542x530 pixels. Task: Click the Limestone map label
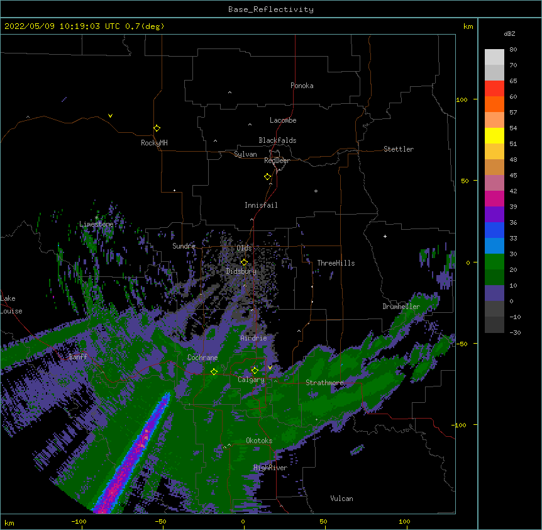tap(96, 224)
